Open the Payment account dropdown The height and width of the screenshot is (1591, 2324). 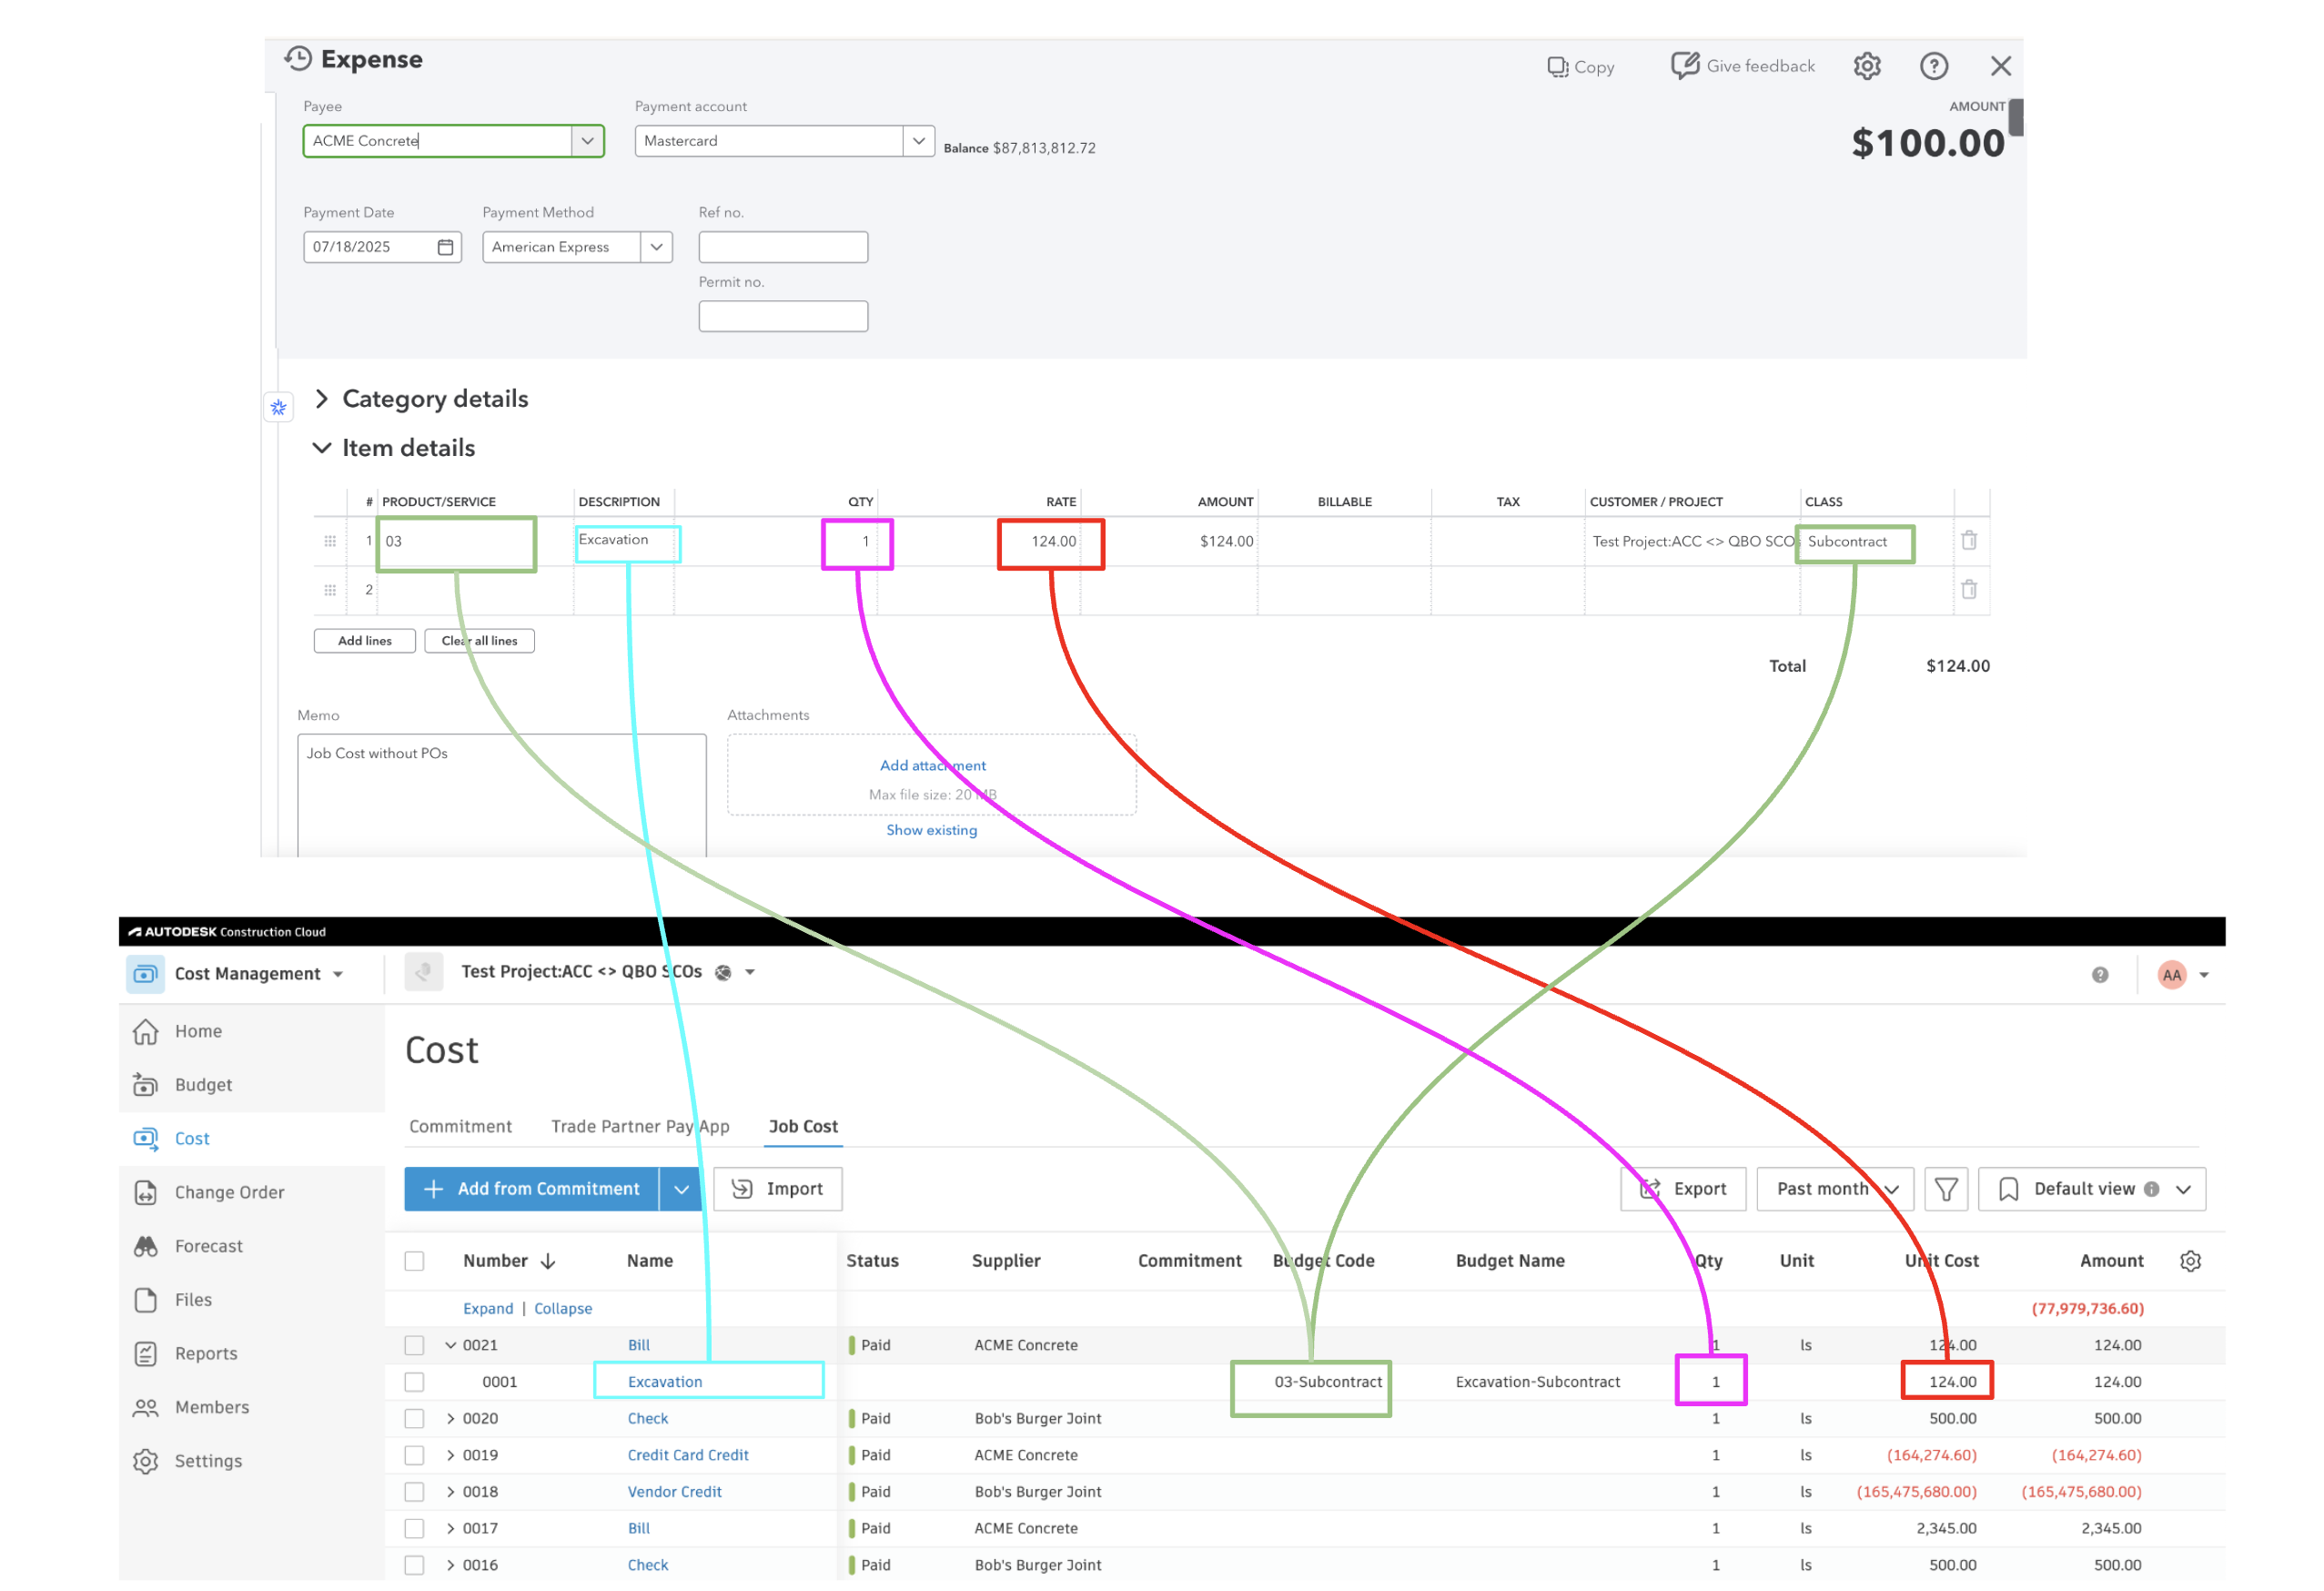click(x=917, y=141)
